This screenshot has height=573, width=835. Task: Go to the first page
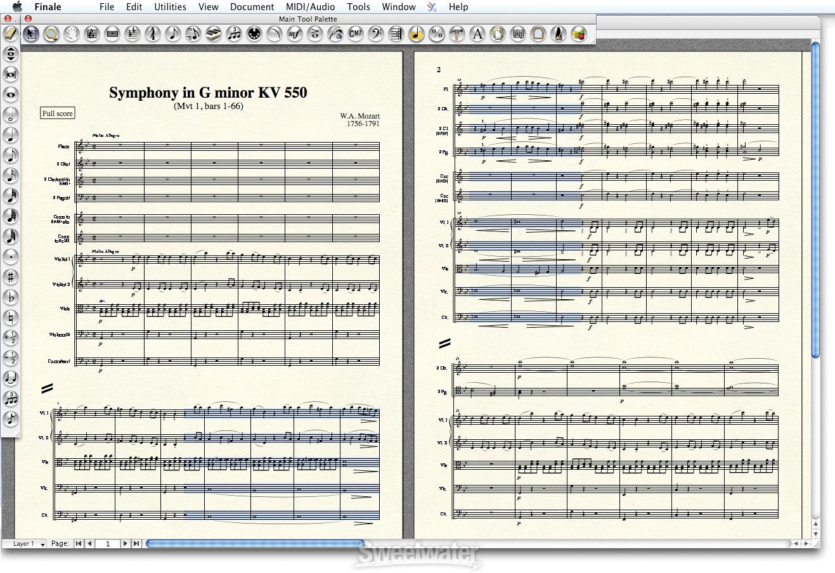click(x=79, y=544)
